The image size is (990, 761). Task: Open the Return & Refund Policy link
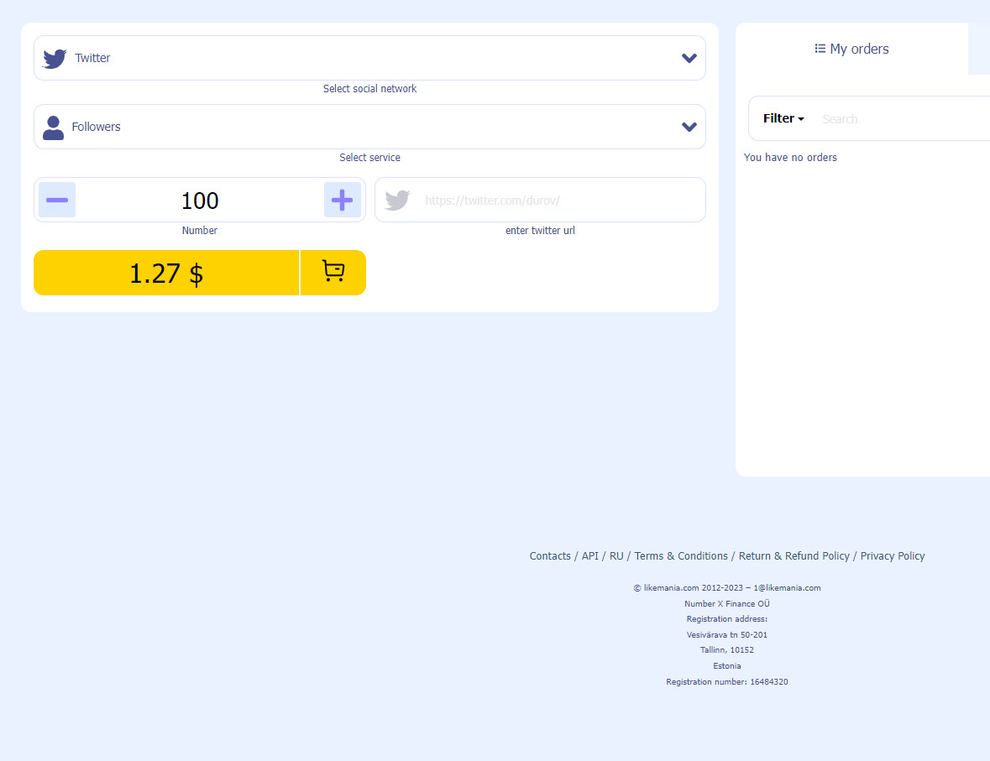tap(794, 556)
